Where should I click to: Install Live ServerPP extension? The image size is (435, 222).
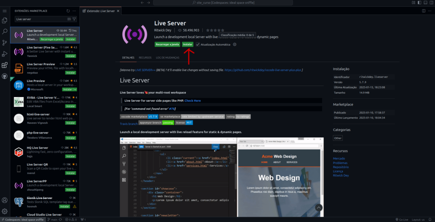point(71,190)
